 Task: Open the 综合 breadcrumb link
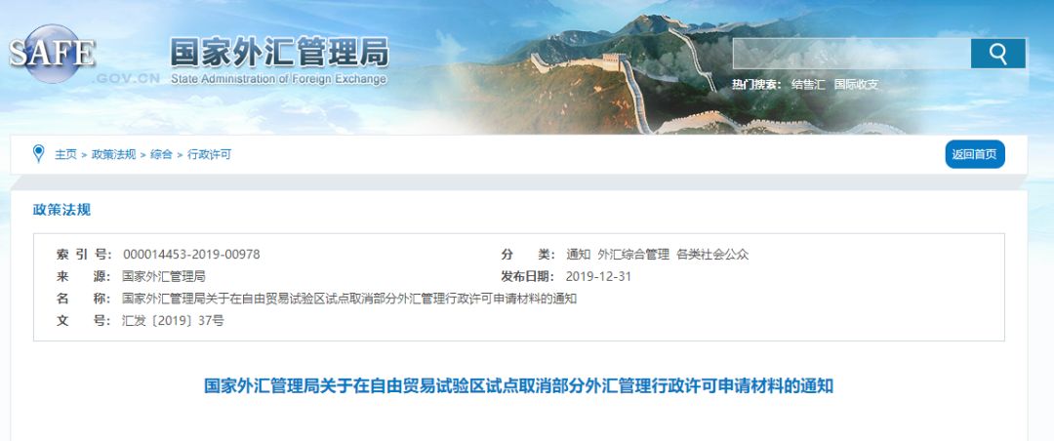pyautogui.click(x=161, y=154)
